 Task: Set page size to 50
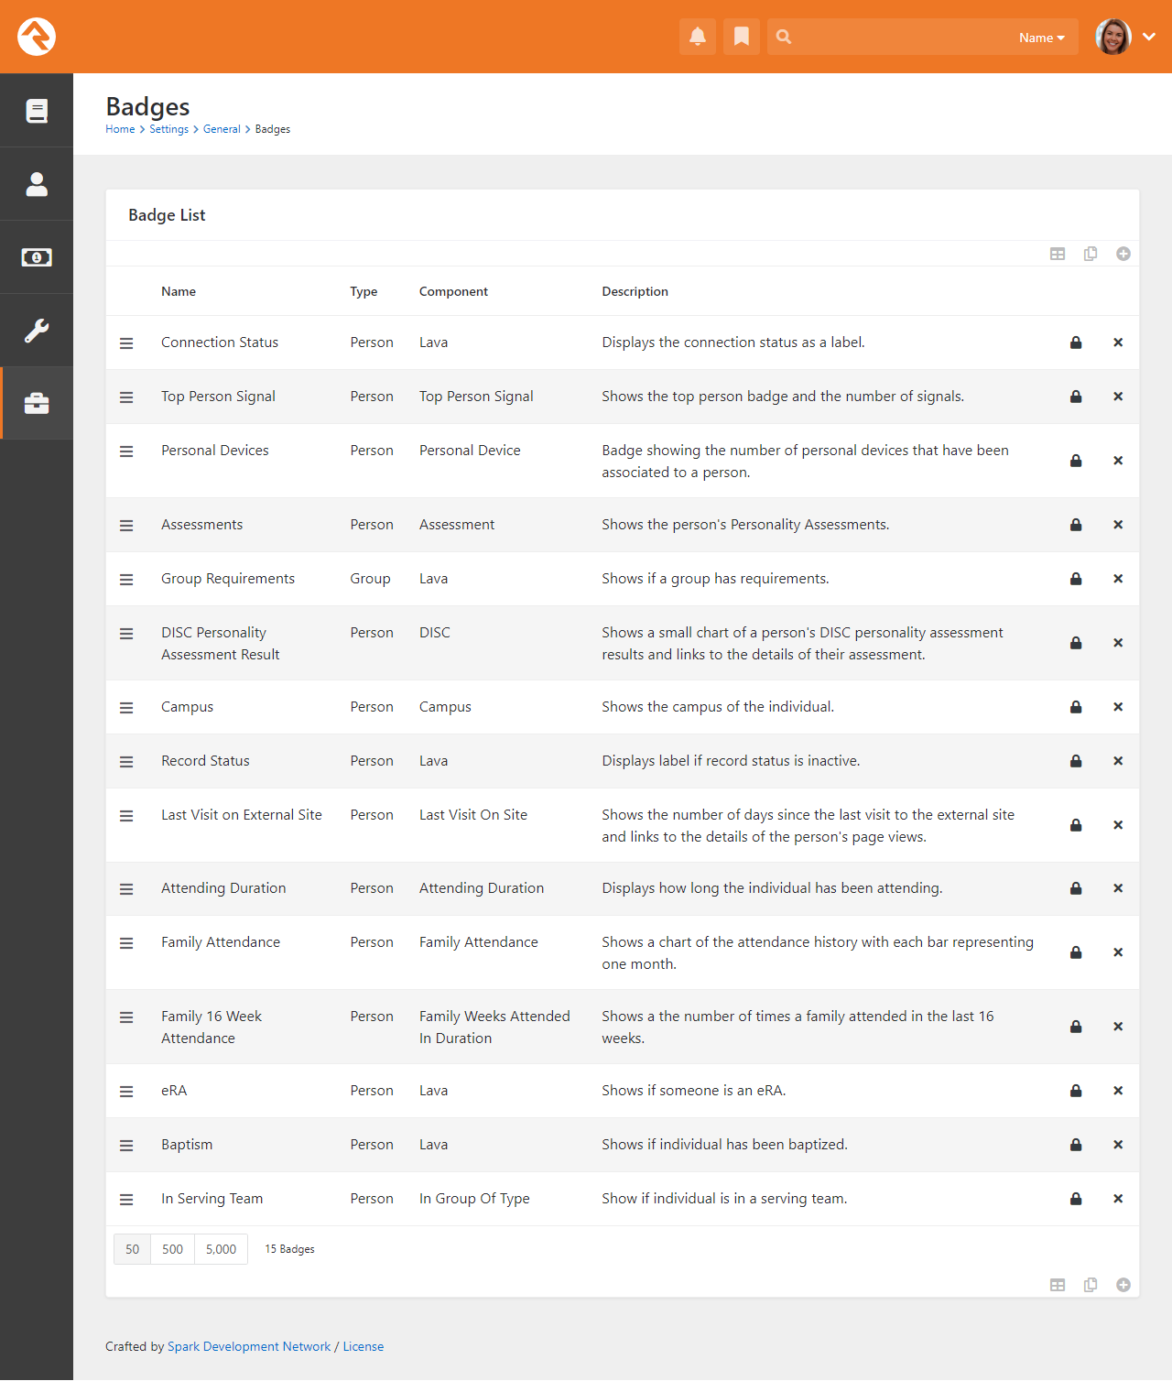coord(133,1249)
